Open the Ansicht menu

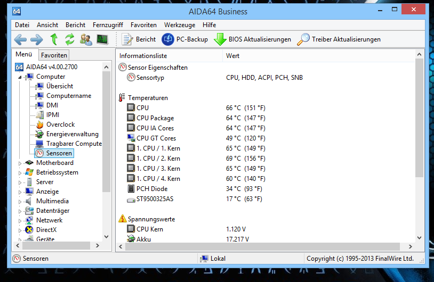[x=47, y=25]
